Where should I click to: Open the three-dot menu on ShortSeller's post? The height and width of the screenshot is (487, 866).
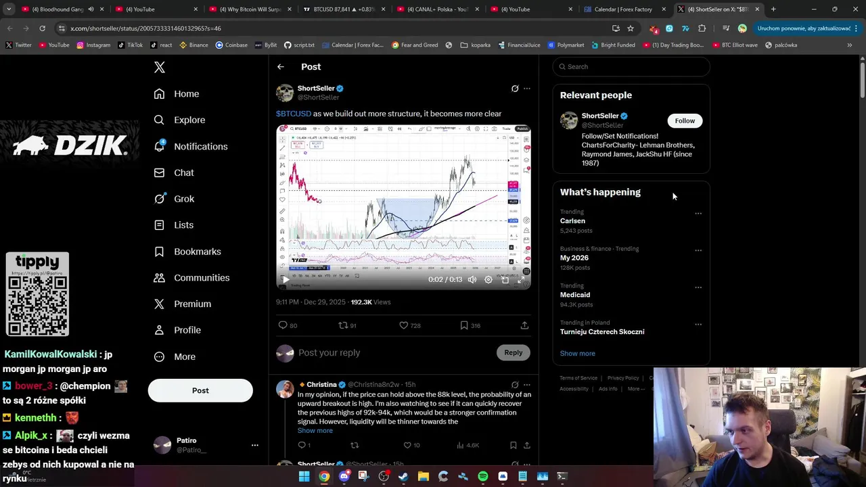(527, 89)
